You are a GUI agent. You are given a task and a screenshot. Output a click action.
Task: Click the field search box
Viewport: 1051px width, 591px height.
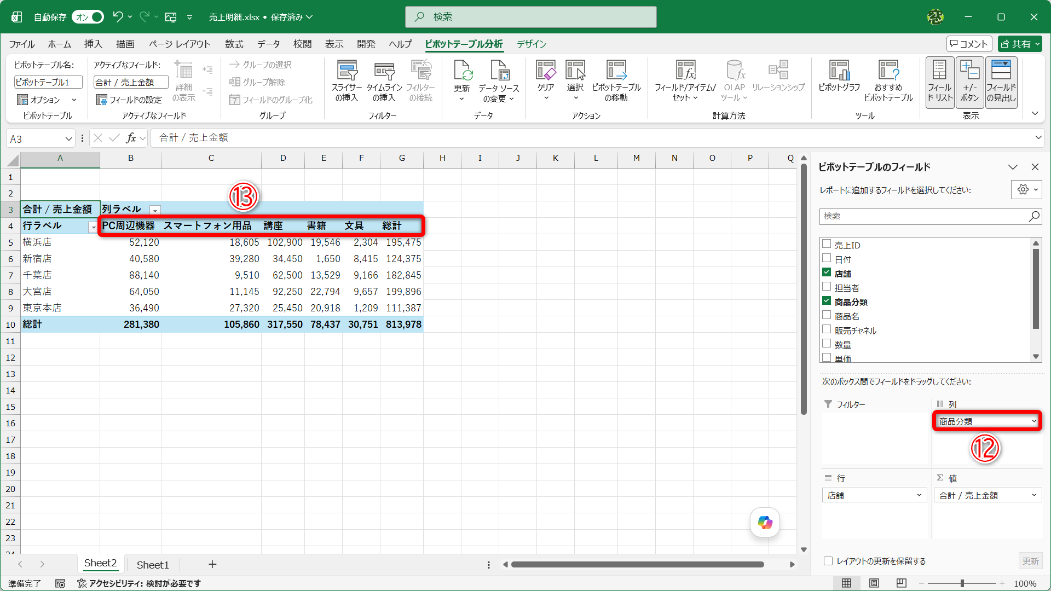coord(930,216)
